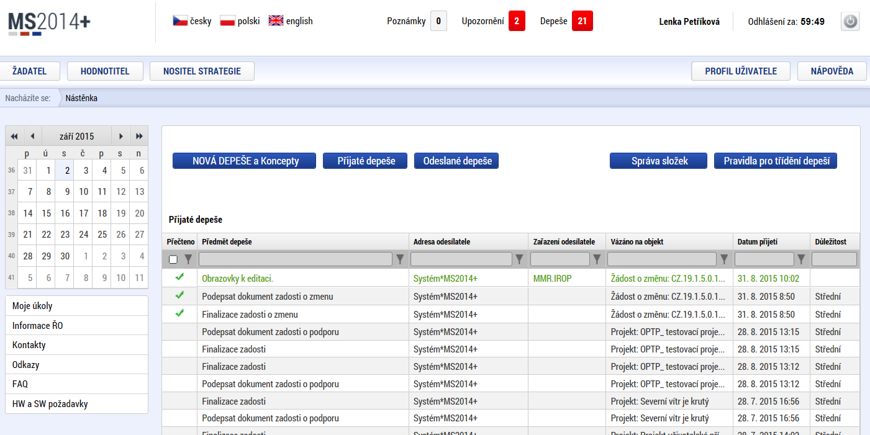The image size is (870, 435).
Task: Go to next month in calendar
Action: pos(121,136)
